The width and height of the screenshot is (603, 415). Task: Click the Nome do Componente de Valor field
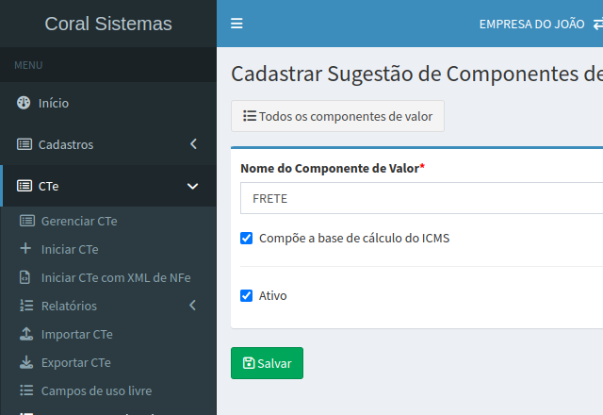(421, 199)
